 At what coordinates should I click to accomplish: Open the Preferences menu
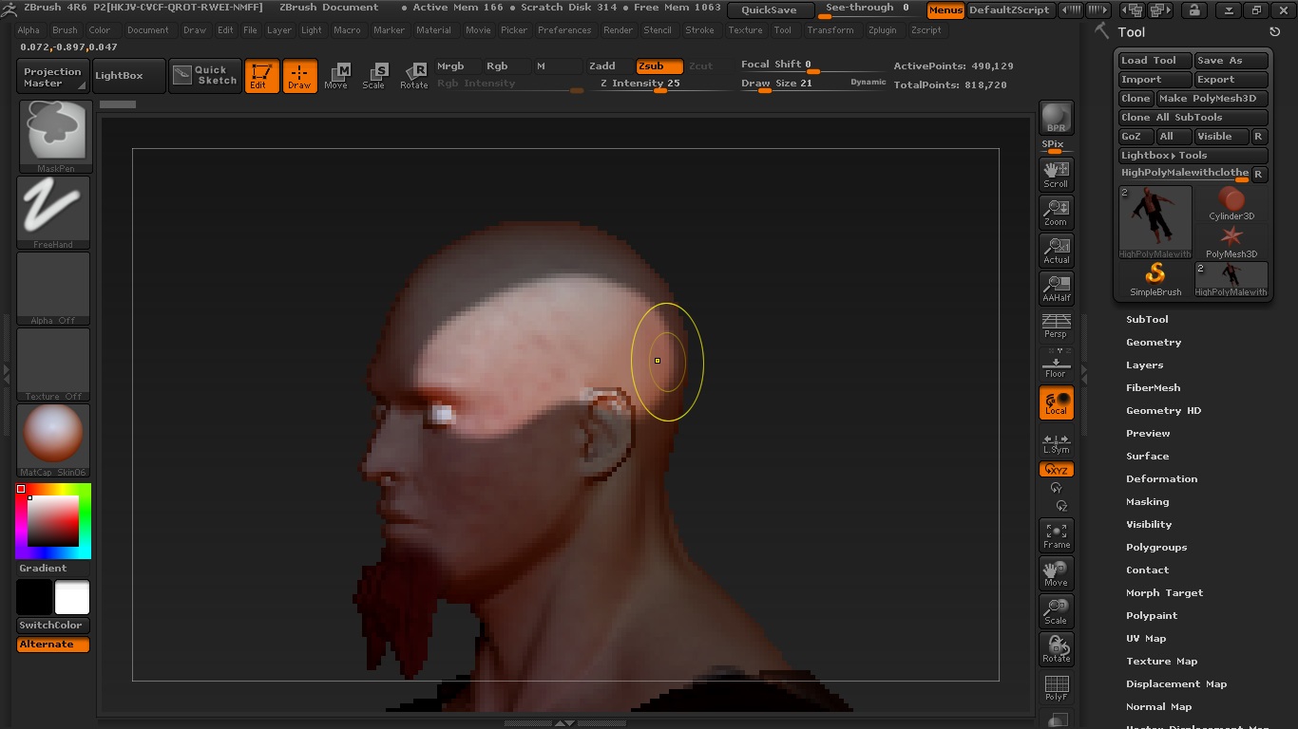564,29
